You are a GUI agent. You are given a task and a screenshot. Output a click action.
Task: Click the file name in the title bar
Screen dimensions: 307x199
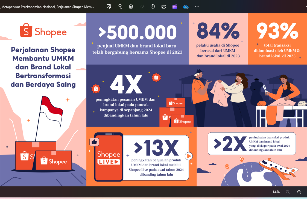48,7
